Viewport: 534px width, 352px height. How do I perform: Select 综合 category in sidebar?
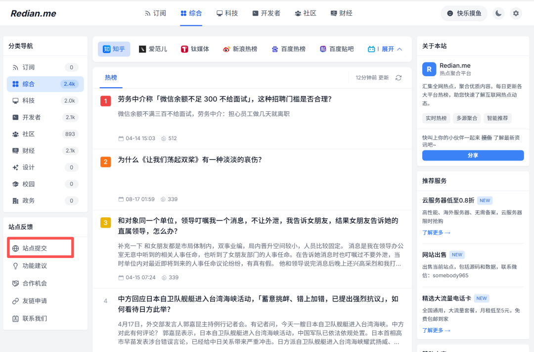(45, 84)
